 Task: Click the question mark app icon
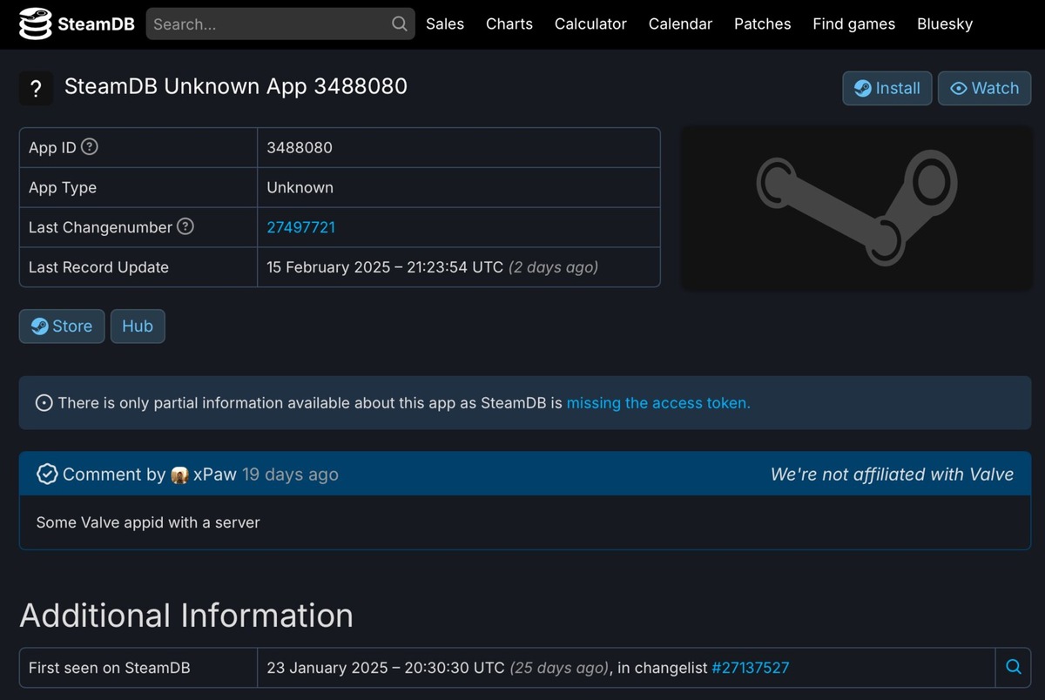pyautogui.click(x=36, y=89)
